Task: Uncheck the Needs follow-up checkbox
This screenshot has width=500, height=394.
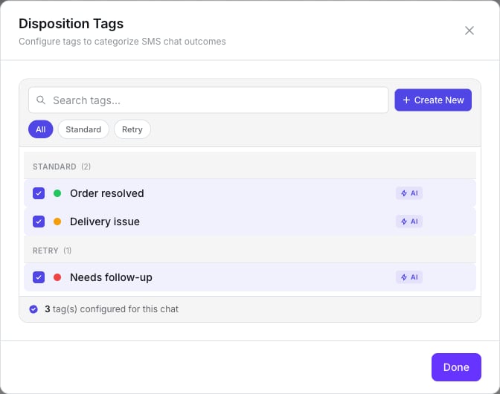Action: click(x=39, y=277)
